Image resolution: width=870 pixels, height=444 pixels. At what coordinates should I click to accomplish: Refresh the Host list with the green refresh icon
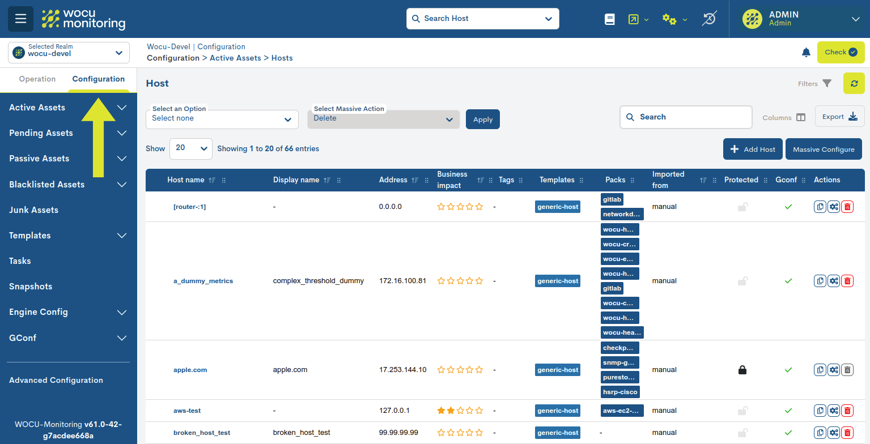click(854, 83)
